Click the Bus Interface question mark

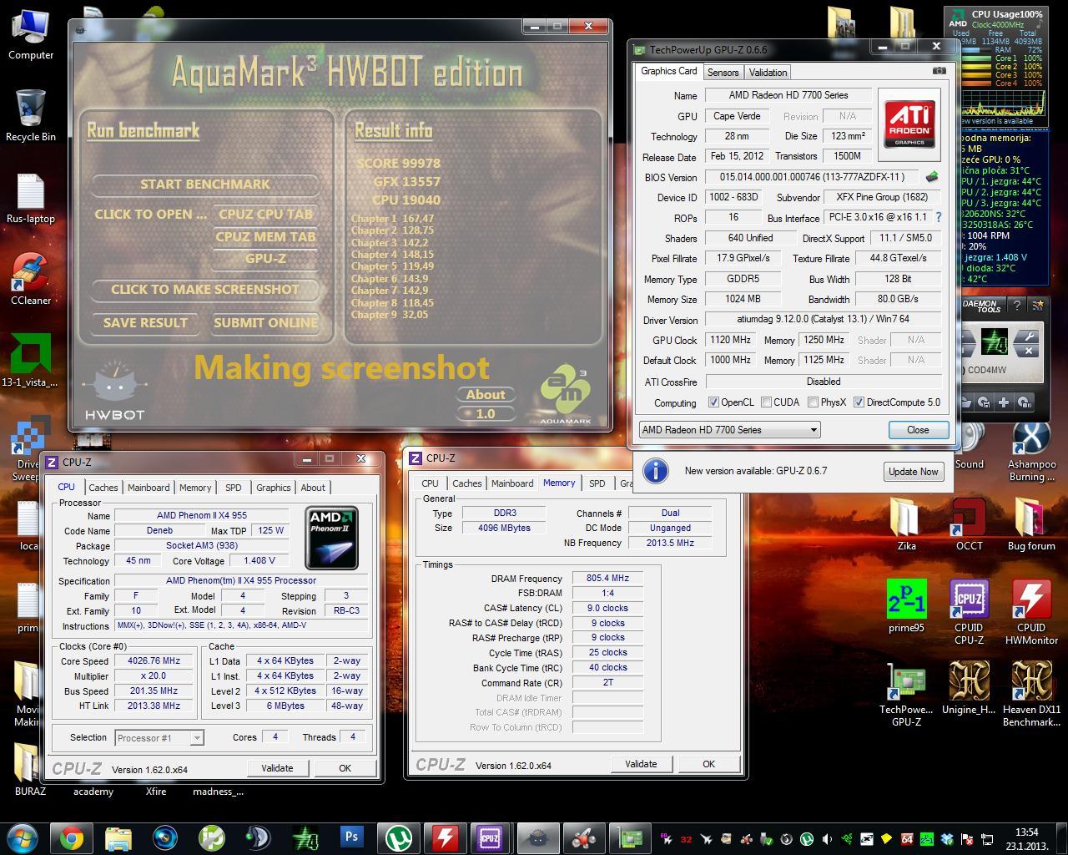pos(939,217)
